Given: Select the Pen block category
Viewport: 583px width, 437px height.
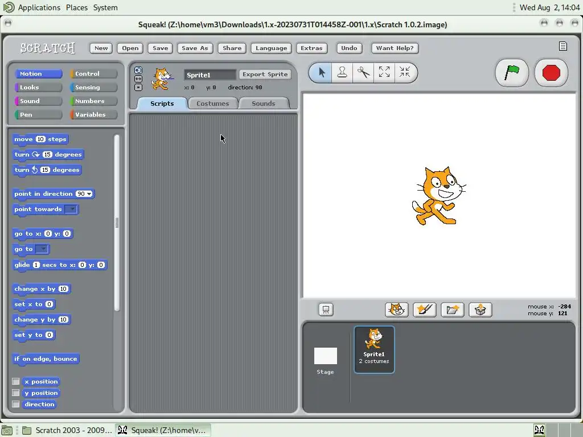Looking at the screenshot, I should (38, 114).
